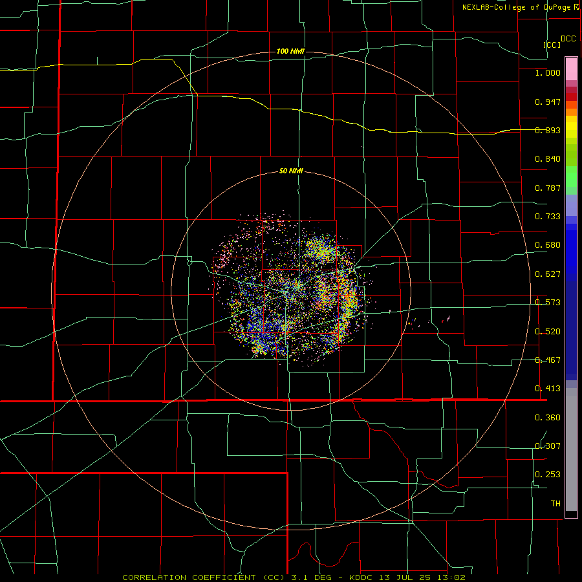Click the 0.520 color scale value
Screen dimensions: 582x582
click(548, 332)
